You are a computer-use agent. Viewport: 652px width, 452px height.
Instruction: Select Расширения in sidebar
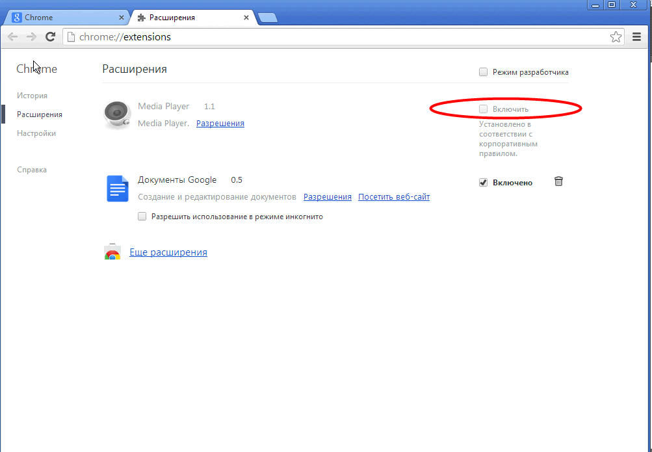(x=40, y=114)
